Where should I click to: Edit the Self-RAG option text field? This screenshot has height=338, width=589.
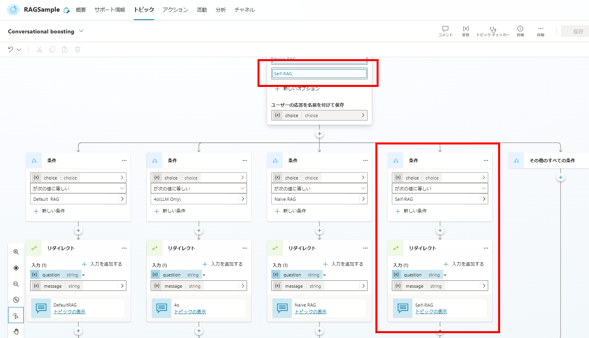(x=319, y=73)
